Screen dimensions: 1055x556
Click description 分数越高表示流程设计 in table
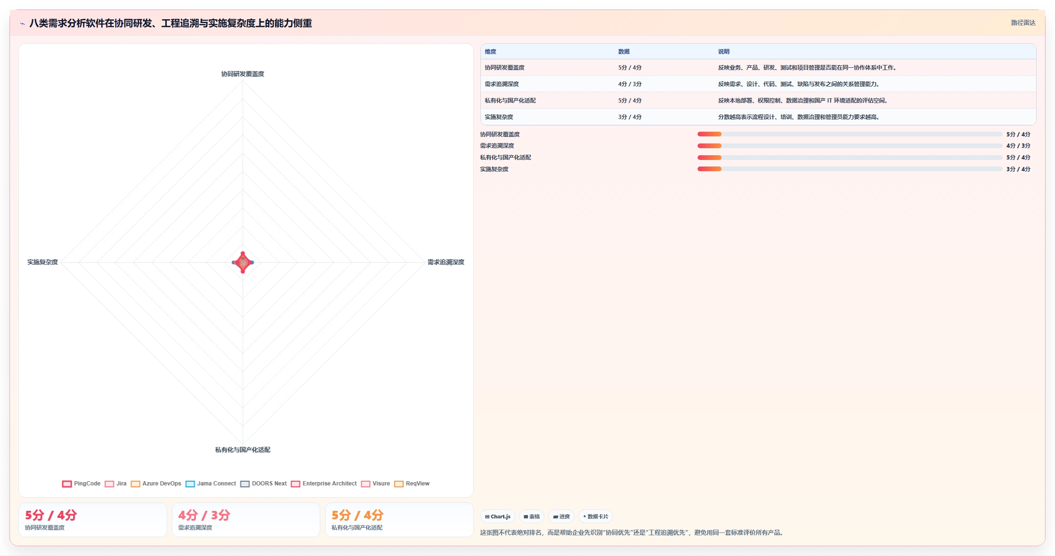(x=799, y=117)
